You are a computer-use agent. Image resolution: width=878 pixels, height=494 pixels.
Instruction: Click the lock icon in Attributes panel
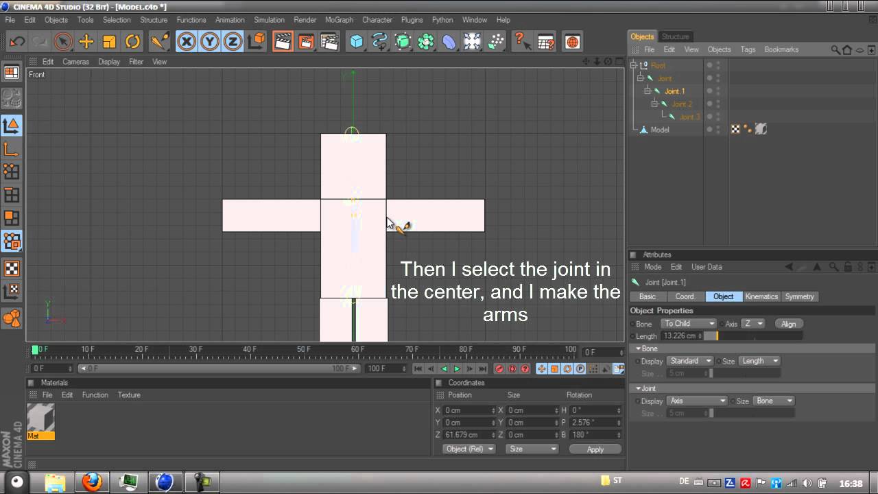(848, 267)
